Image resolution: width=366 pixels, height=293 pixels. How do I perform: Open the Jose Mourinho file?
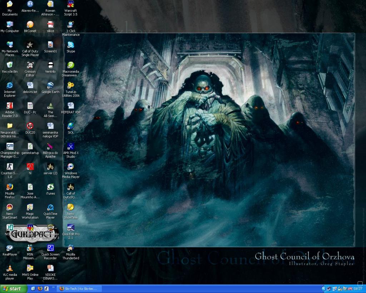point(30,191)
